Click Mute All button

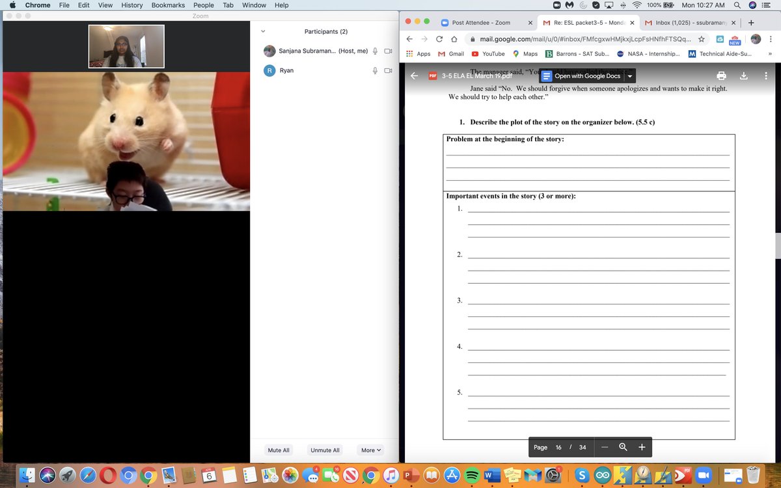279,450
